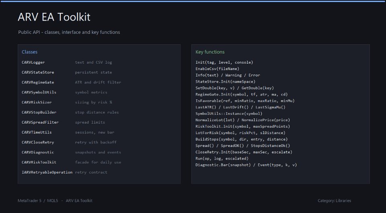Click the 'persistent state' description

coord(94,72)
